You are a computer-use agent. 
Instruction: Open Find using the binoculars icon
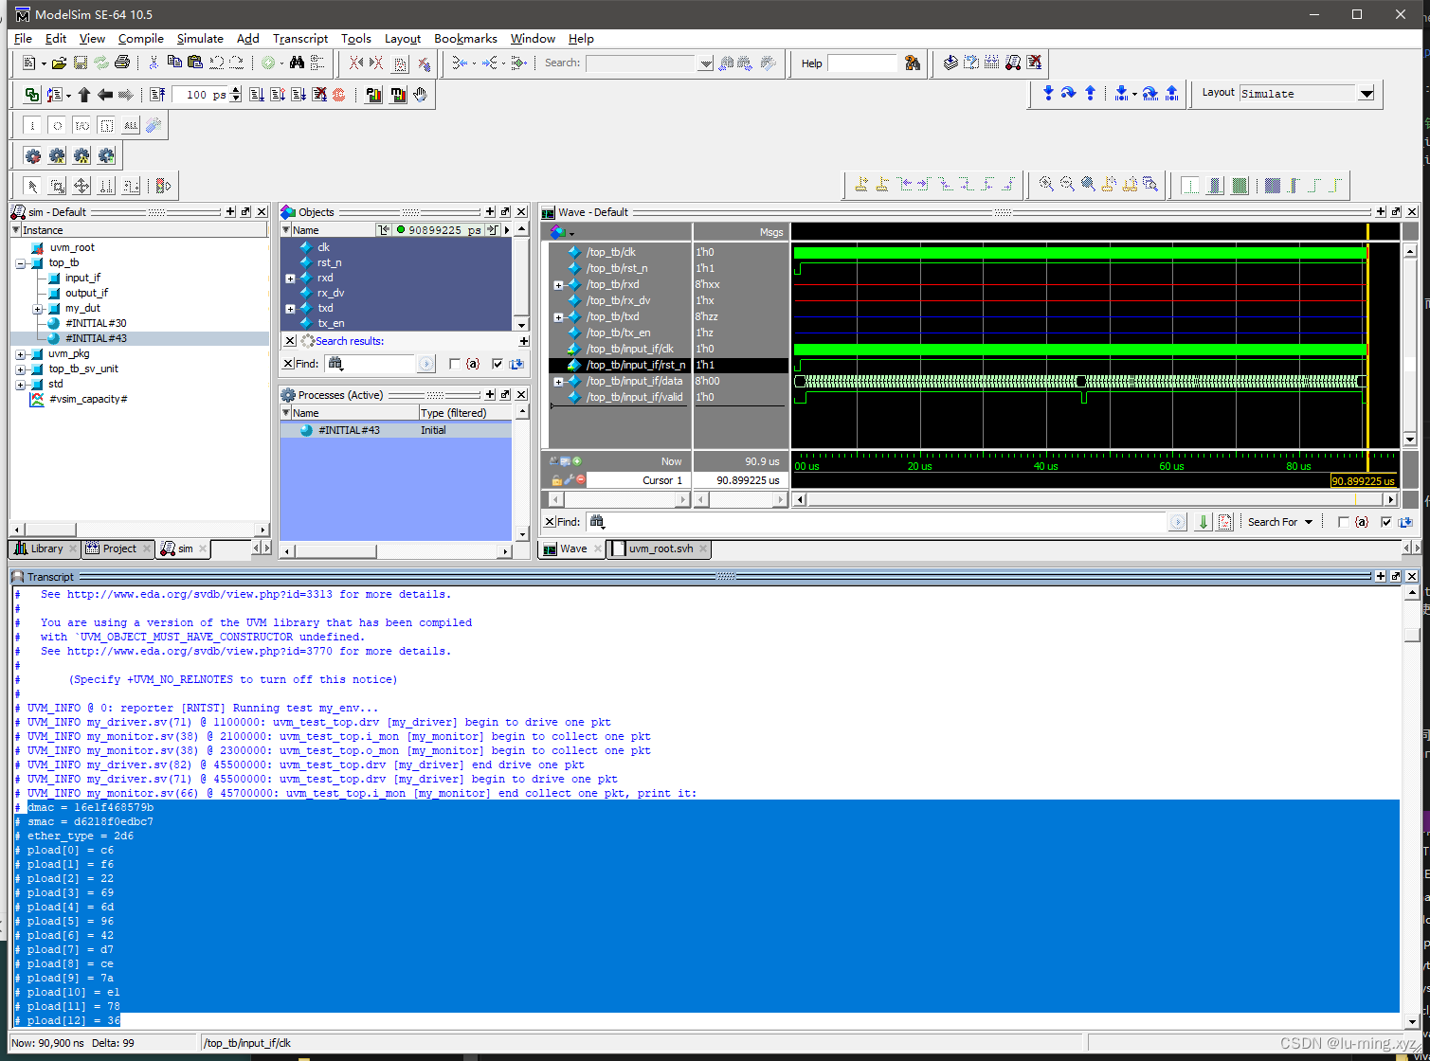pos(297,63)
